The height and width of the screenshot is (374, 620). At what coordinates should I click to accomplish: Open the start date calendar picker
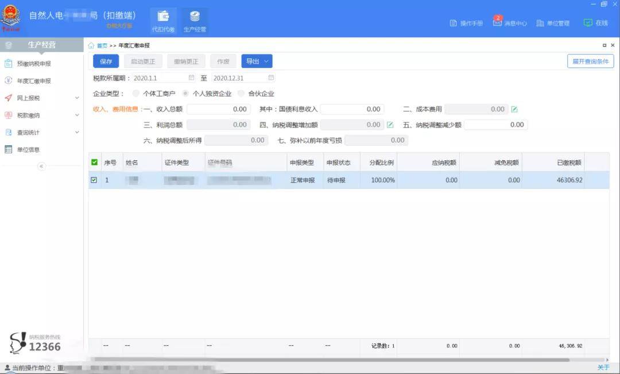191,78
